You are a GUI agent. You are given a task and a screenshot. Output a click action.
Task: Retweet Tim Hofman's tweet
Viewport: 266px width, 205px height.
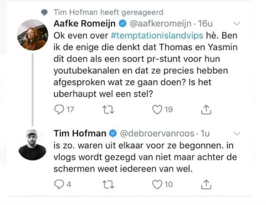(105, 185)
